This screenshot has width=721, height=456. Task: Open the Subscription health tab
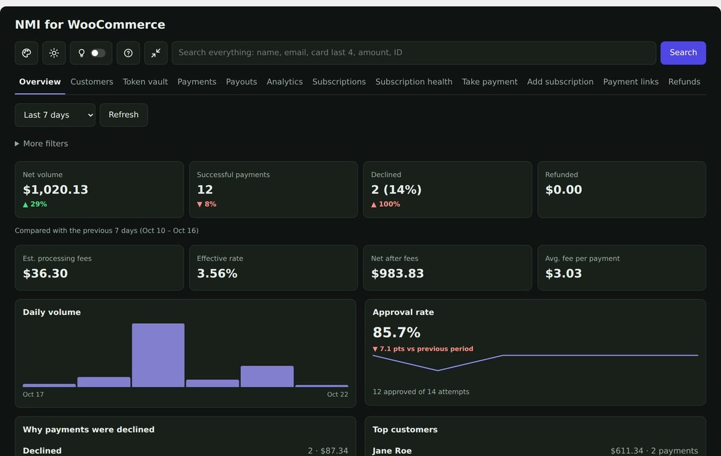click(414, 82)
